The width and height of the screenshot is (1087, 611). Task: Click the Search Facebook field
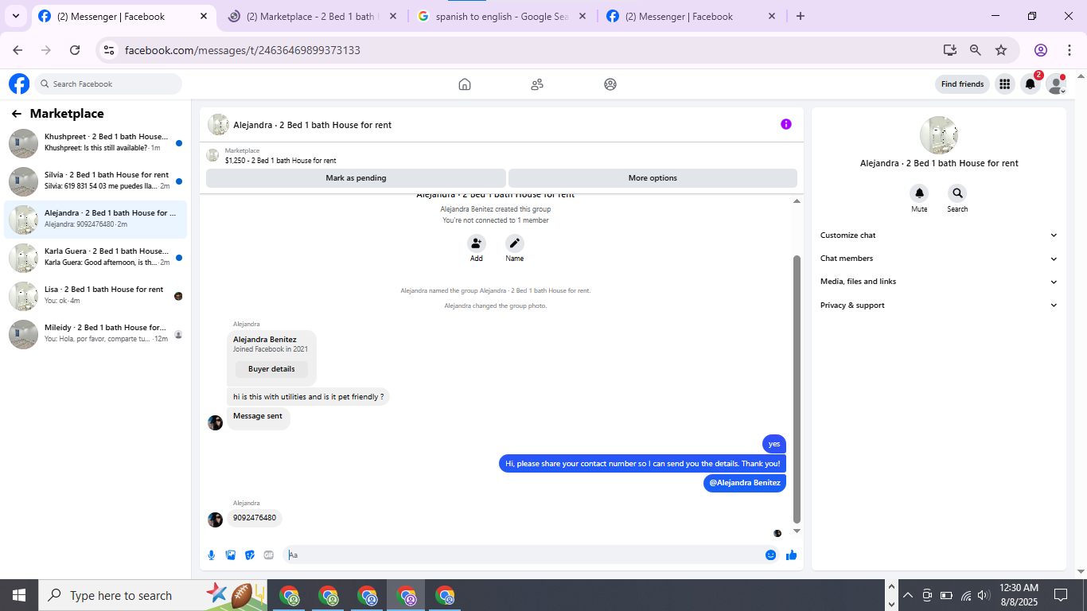(x=109, y=84)
